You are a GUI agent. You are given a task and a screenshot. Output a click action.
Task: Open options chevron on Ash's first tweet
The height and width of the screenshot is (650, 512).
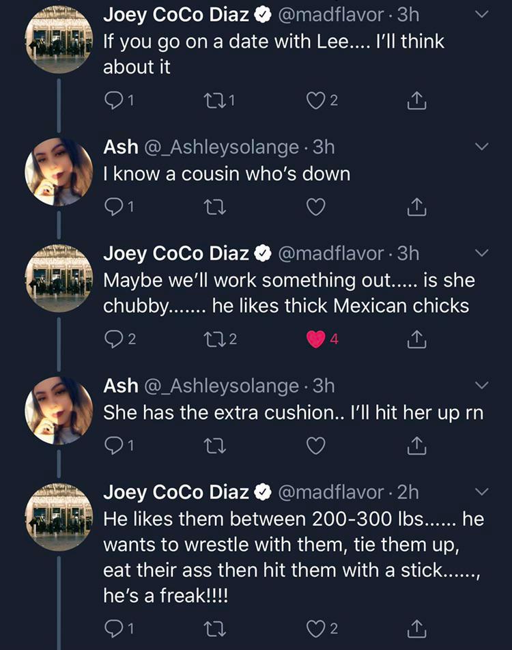coord(482,145)
